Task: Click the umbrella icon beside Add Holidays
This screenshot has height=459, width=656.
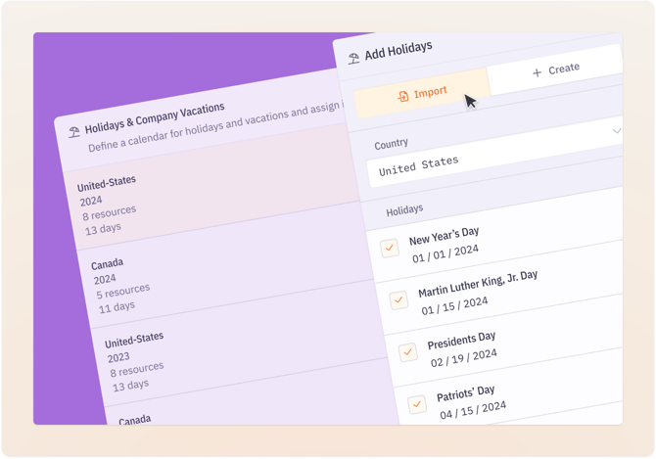Action: 353,59
